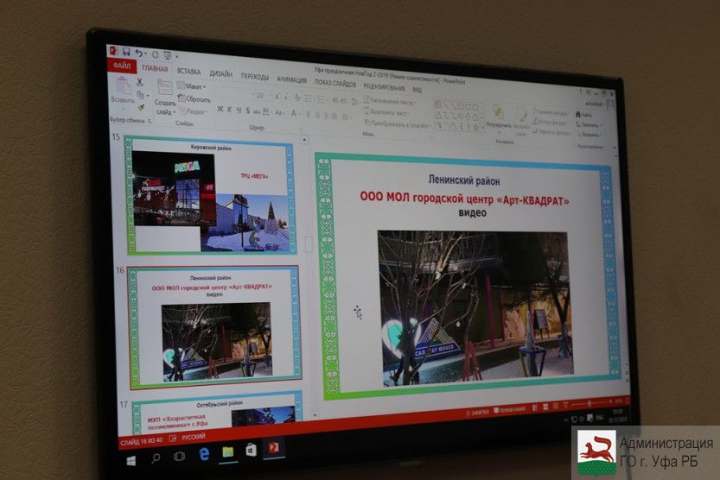The width and height of the screenshot is (720, 480).
Task: Click the Сбросить button
Action: coord(194,98)
